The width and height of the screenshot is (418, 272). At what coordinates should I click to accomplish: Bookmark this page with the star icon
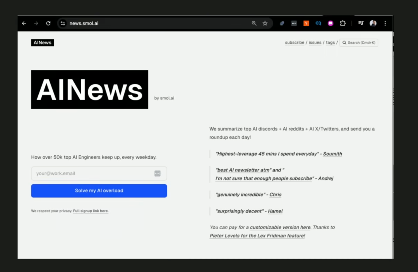pyautogui.click(x=265, y=24)
